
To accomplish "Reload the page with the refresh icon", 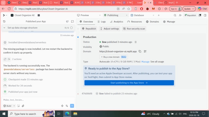I will (9, 9).
